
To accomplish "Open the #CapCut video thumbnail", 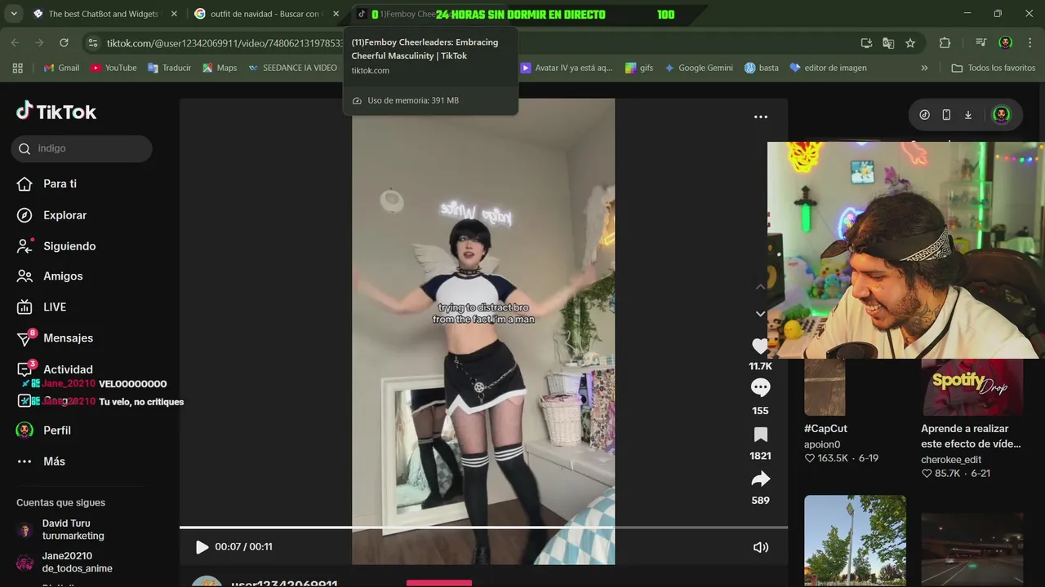I will pos(824,387).
